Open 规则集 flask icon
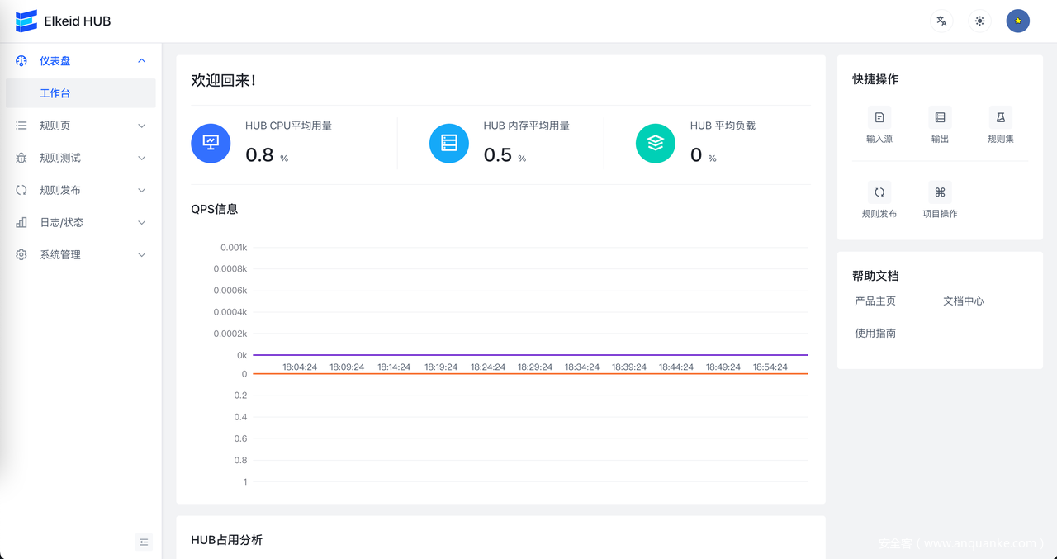This screenshot has width=1057, height=559. coord(1000,118)
